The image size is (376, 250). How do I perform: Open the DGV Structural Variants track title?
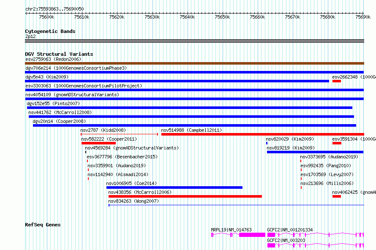pyautogui.click(x=59, y=54)
